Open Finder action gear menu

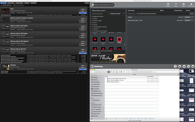122,72
